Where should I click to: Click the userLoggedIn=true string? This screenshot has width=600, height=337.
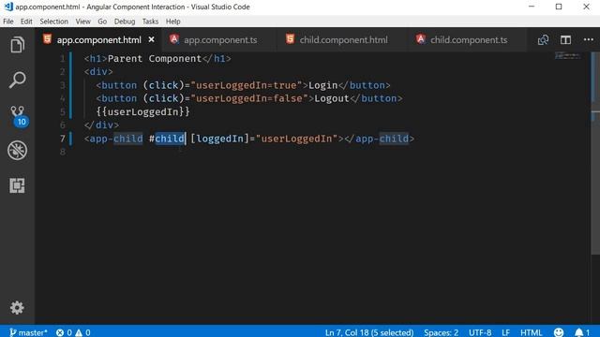(x=247, y=85)
